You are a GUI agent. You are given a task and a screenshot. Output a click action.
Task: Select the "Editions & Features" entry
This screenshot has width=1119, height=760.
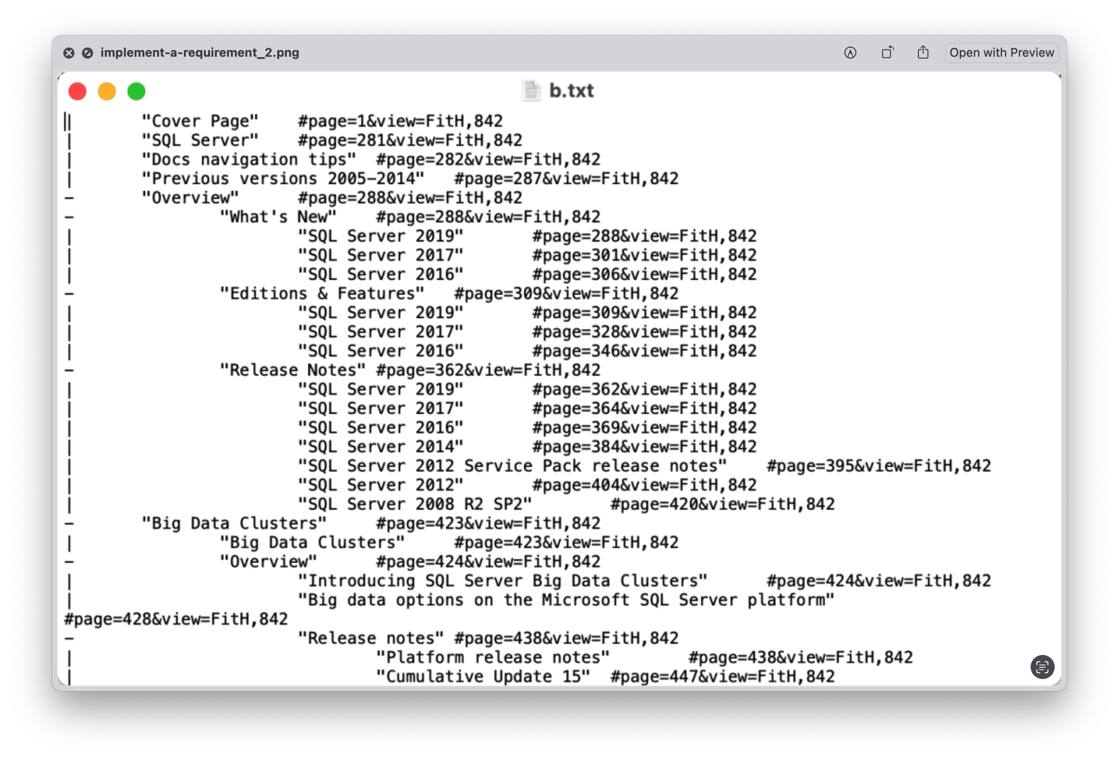322,293
